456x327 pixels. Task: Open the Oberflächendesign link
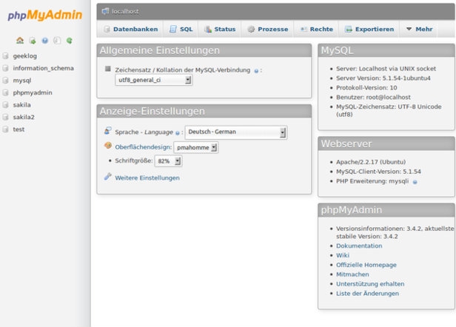[x=143, y=147]
